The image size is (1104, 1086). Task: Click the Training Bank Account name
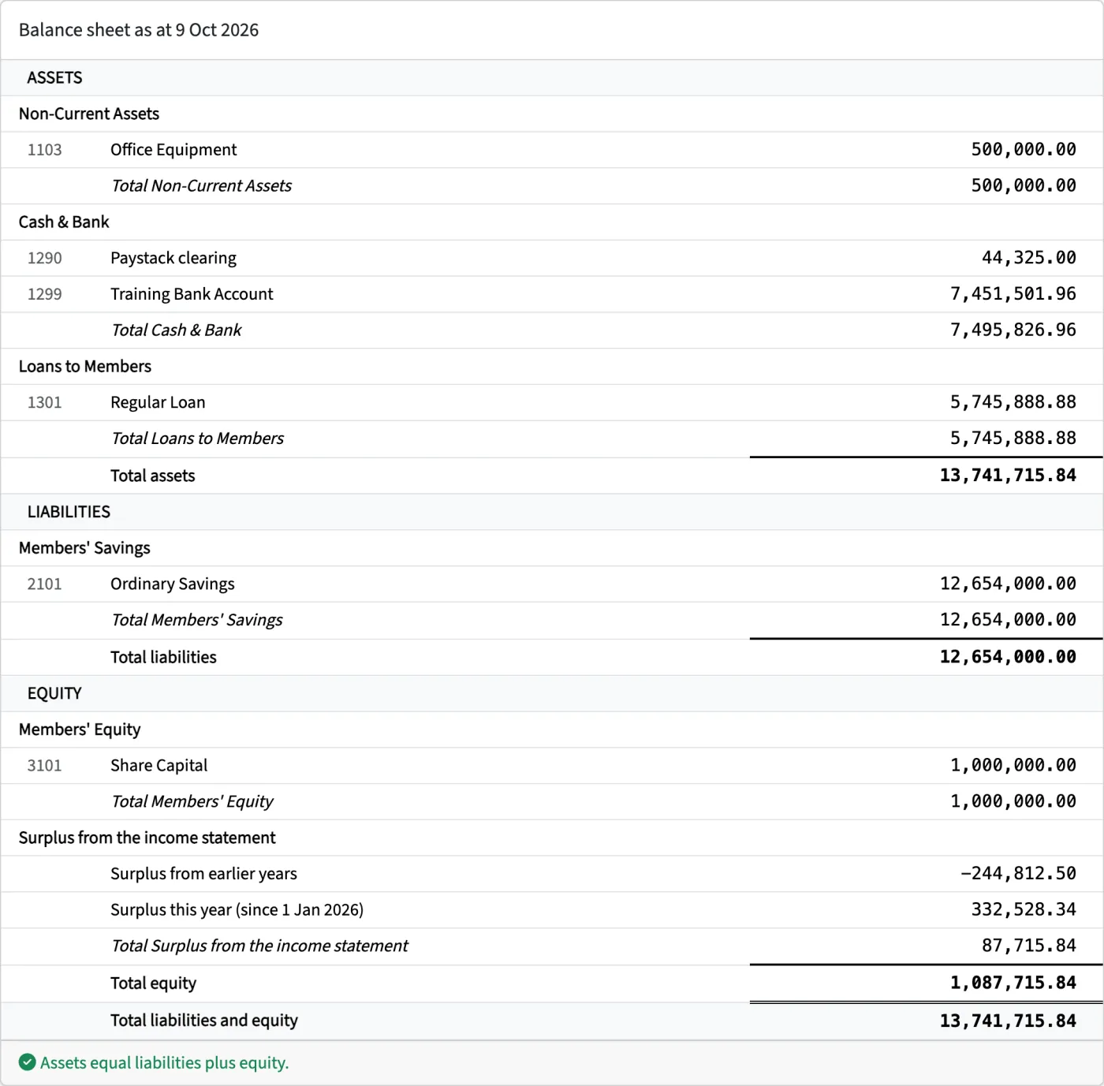[x=192, y=294]
